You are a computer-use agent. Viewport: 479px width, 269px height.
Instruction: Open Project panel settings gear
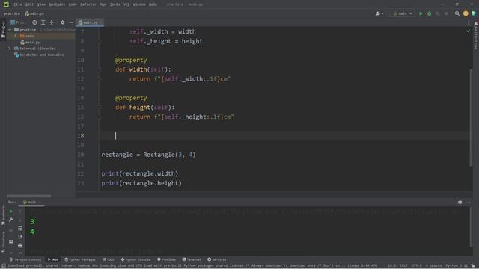point(62,22)
